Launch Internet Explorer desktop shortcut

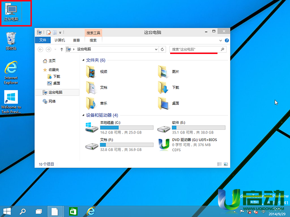pos(11,73)
